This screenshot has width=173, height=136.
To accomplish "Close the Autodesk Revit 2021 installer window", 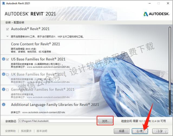I will (x=168, y=3).
